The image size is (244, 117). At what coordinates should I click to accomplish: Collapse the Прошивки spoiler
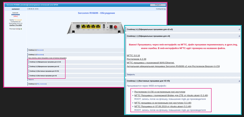[40, 54]
